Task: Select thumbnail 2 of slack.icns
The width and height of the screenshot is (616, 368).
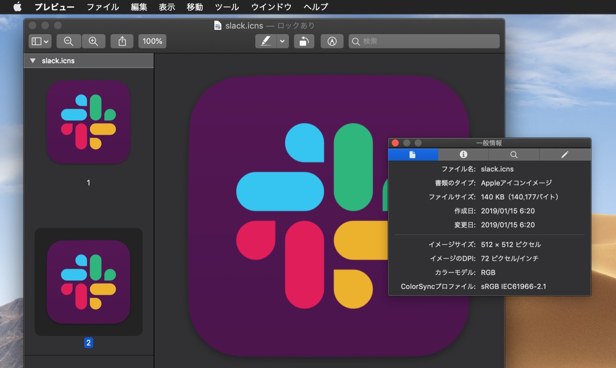Action: (x=88, y=282)
